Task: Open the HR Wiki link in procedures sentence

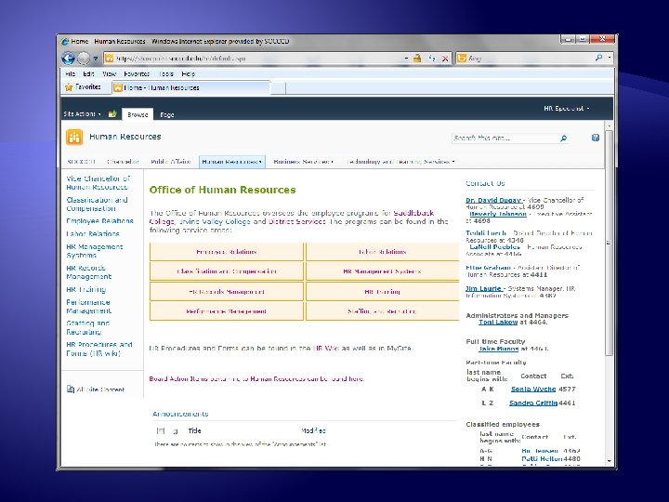Action: [x=325, y=349]
